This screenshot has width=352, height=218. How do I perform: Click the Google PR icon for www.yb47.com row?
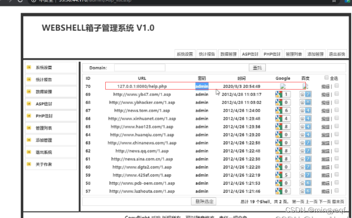(283, 94)
